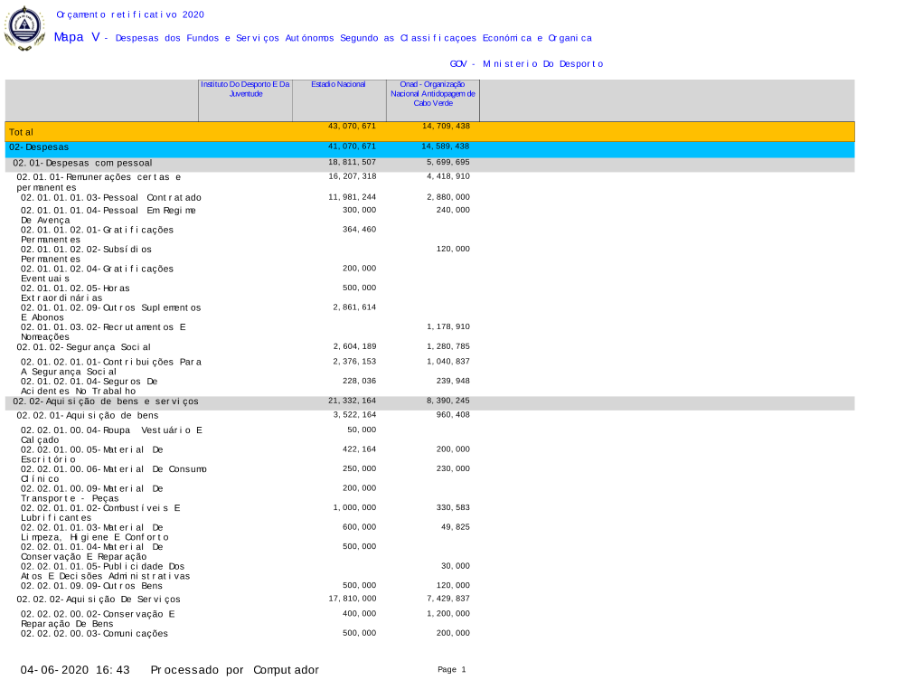Click the '02.02-Aquisição de bens e serviços' row
This screenshot has height=699, width=904.
[x=106, y=401]
